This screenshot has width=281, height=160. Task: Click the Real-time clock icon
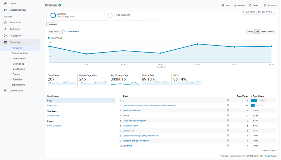[5, 22]
